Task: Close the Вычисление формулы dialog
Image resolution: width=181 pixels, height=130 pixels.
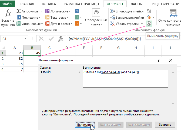Action: 171,60
